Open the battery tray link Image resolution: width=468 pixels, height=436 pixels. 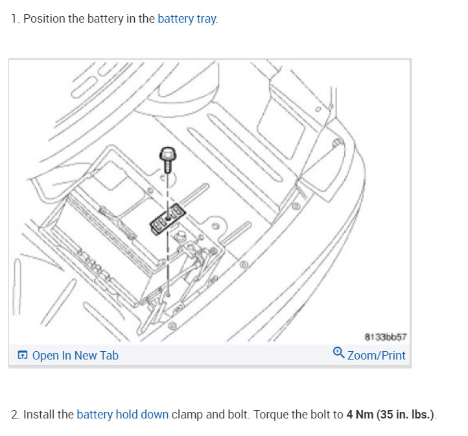[187, 19]
